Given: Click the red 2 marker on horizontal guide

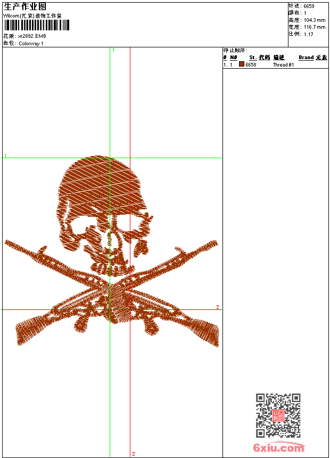Looking at the screenshot, I should (x=218, y=307).
